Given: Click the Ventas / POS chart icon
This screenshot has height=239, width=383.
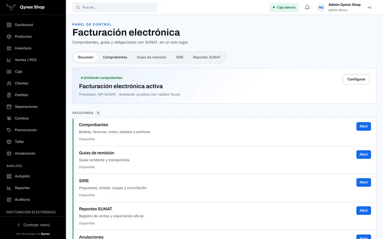Looking at the screenshot, I should tap(9, 60).
